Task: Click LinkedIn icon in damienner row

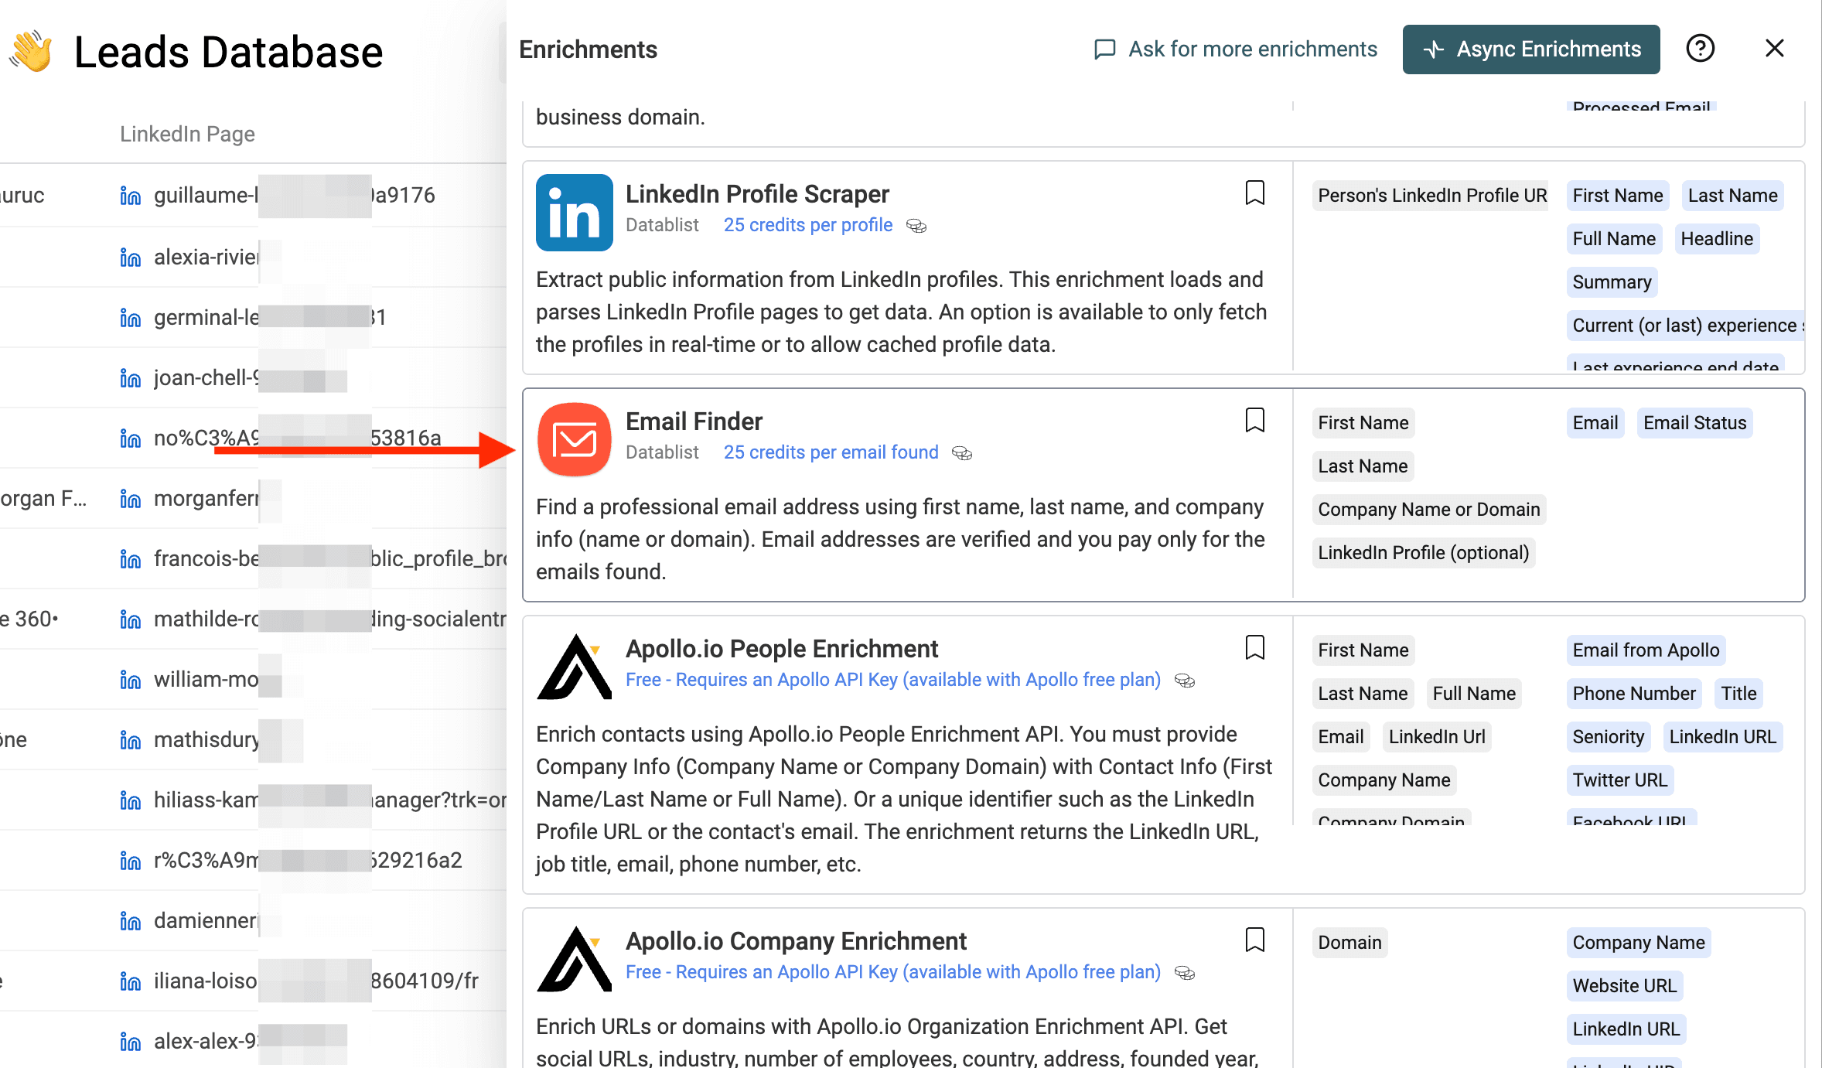Action: click(x=130, y=920)
